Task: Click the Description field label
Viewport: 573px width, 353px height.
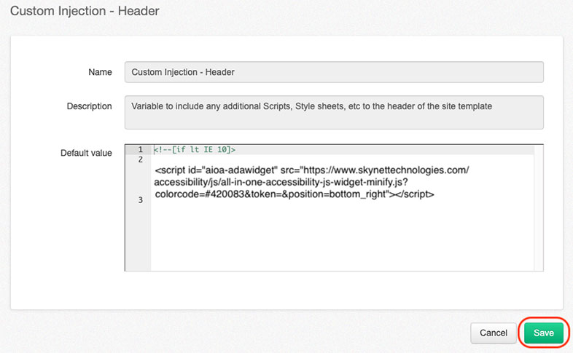Action: coord(89,106)
